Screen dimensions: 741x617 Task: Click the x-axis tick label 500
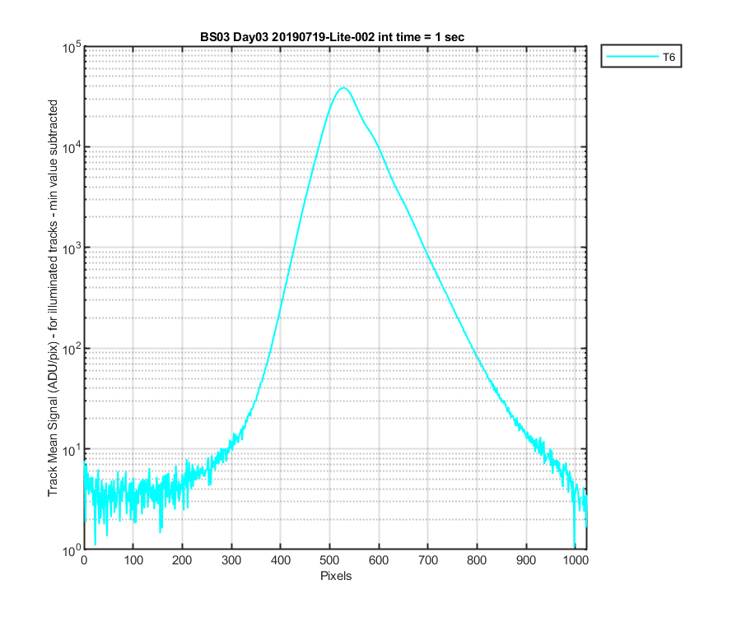pyautogui.click(x=329, y=560)
